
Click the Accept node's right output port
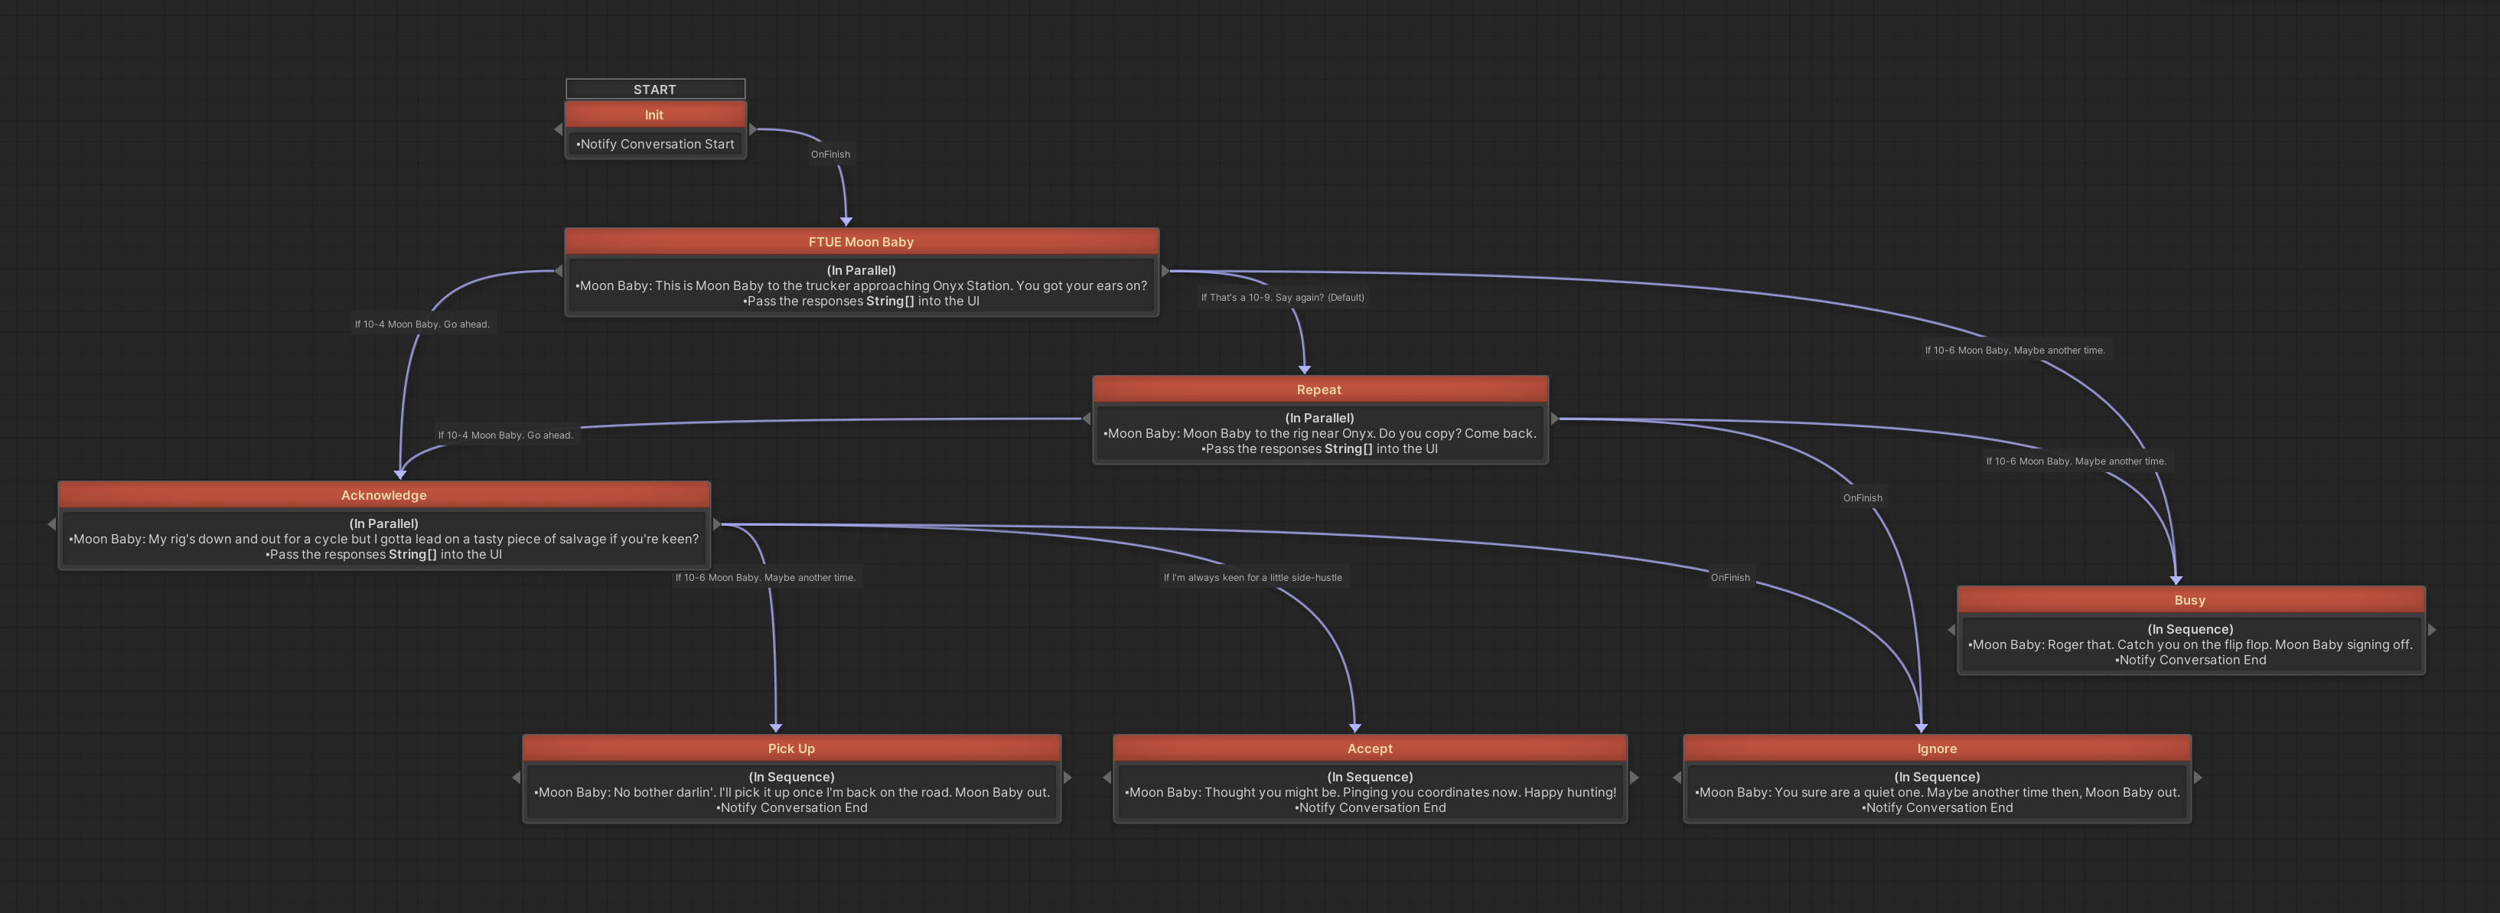pyautogui.click(x=1633, y=778)
